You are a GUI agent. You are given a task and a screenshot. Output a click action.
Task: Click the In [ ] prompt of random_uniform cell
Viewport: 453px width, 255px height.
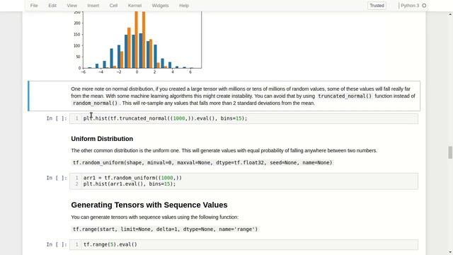(x=57, y=178)
